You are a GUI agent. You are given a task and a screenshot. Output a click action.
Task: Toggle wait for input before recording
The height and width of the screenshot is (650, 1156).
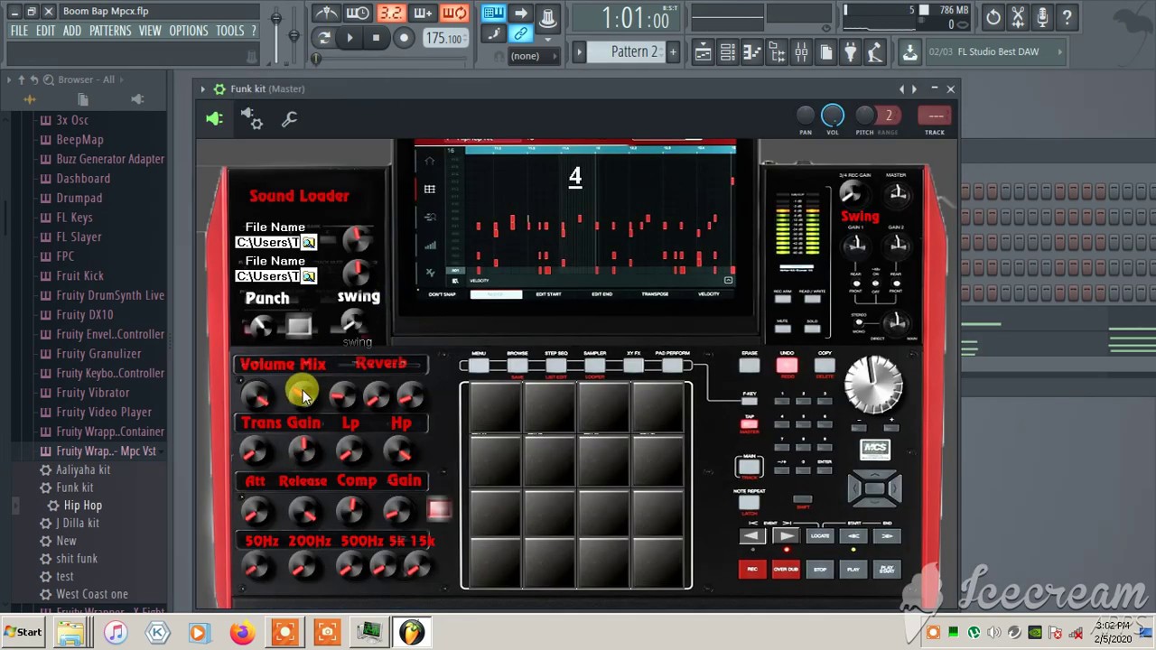click(358, 13)
